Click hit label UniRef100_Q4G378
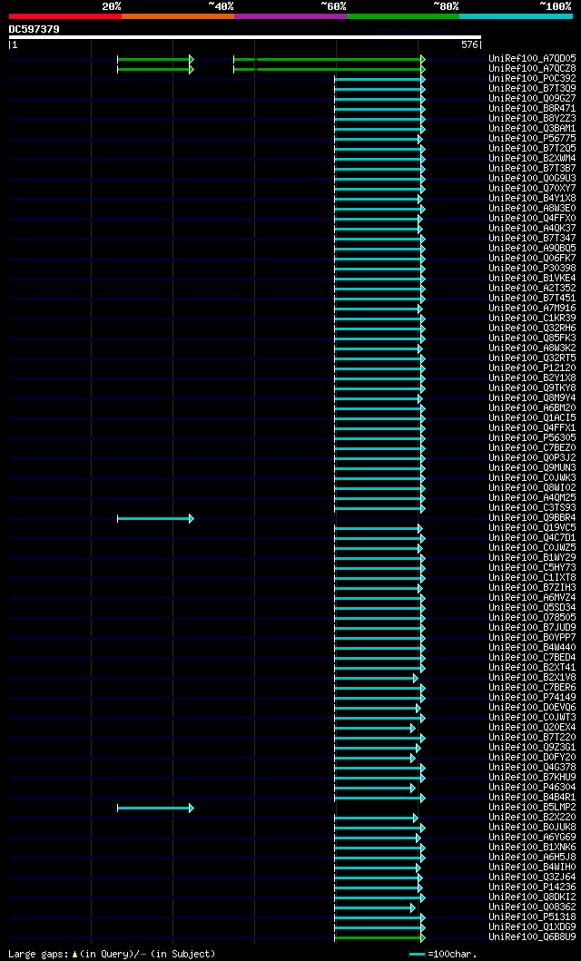 (532, 768)
